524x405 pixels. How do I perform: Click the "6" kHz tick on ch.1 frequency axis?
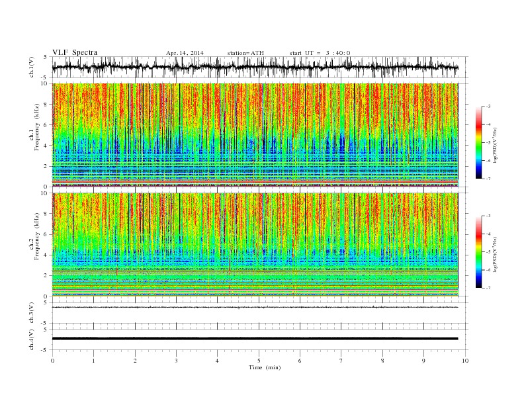pos(46,125)
